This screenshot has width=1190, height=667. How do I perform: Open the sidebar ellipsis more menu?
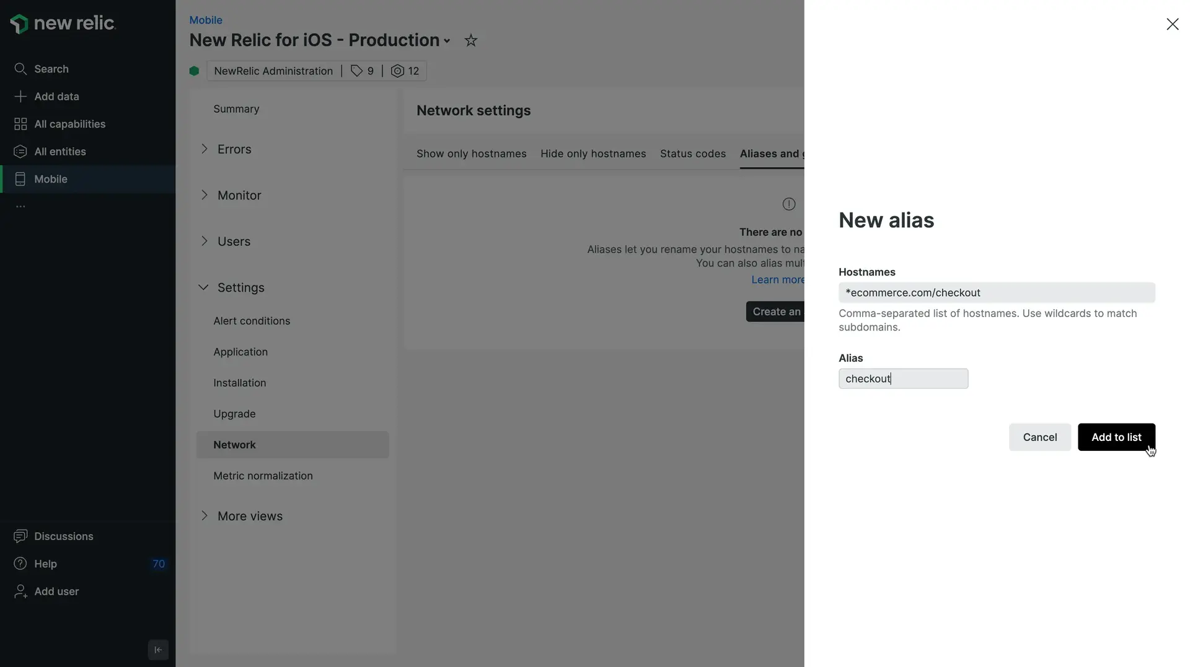click(20, 206)
